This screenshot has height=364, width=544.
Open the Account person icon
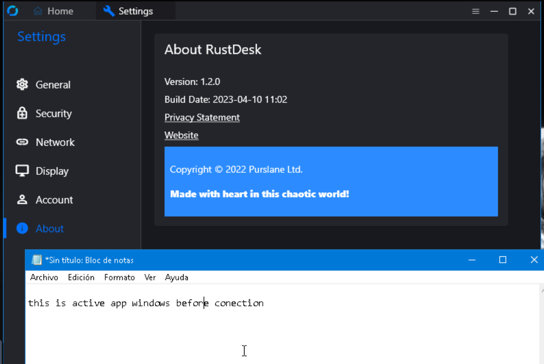[22, 200]
